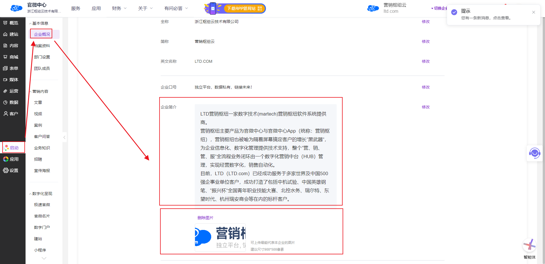
Task: Close the 提示 notification
Action: [534, 12]
